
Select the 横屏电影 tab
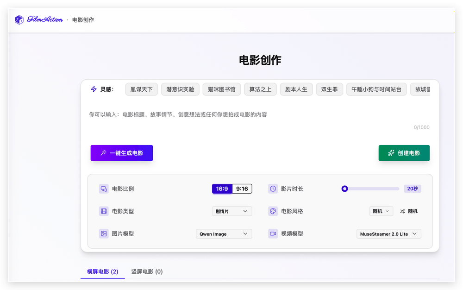pos(102,272)
